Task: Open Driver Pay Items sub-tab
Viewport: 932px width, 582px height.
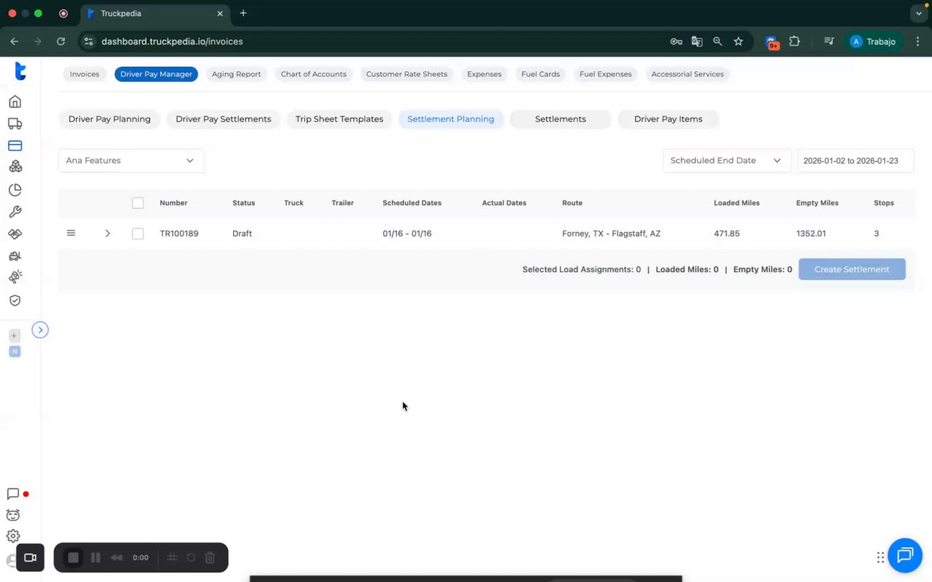Action: pos(668,119)
